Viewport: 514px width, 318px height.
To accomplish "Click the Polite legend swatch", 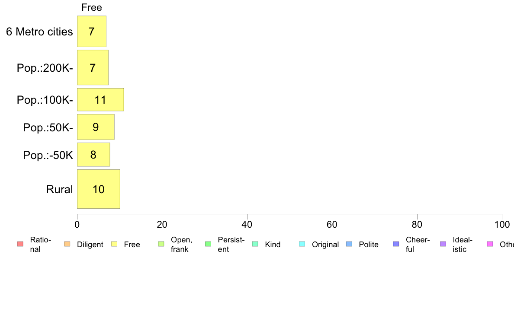I will click(349, 244).
